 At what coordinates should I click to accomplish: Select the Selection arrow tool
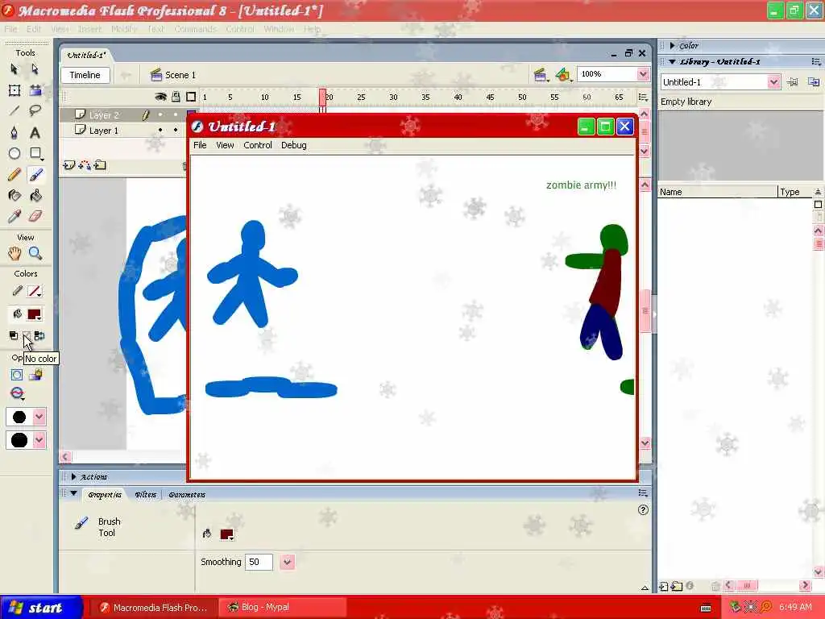tap(15, 69)
